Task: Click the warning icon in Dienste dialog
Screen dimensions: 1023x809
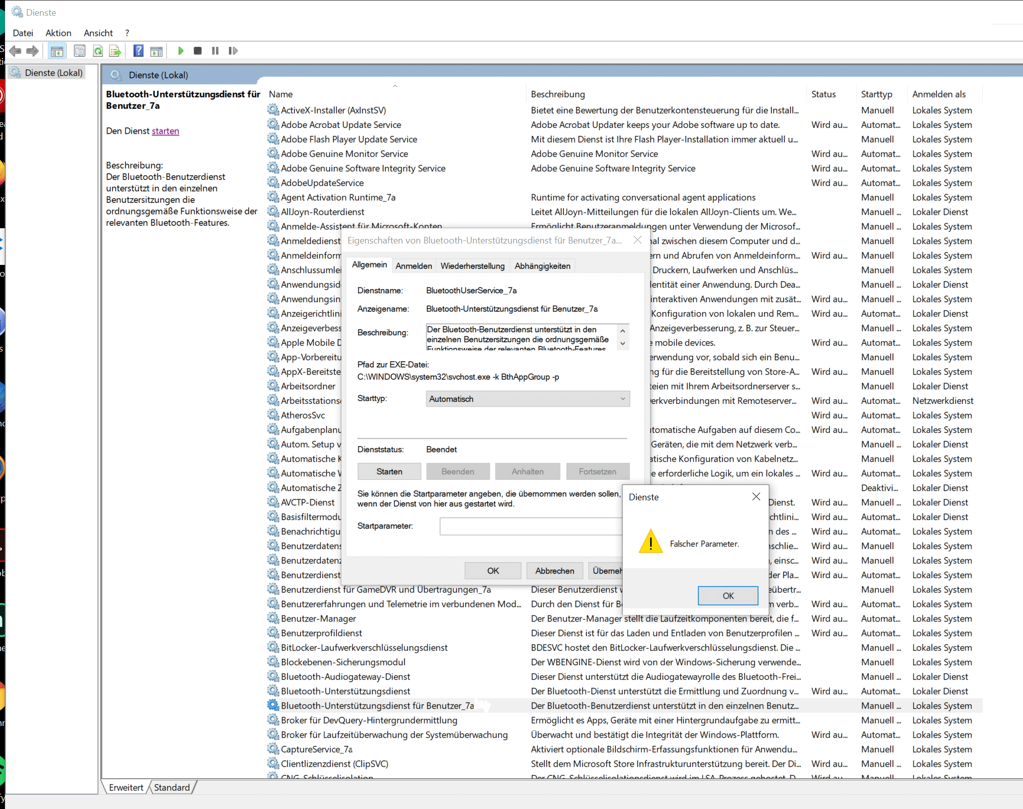Action: coord(651,541)
